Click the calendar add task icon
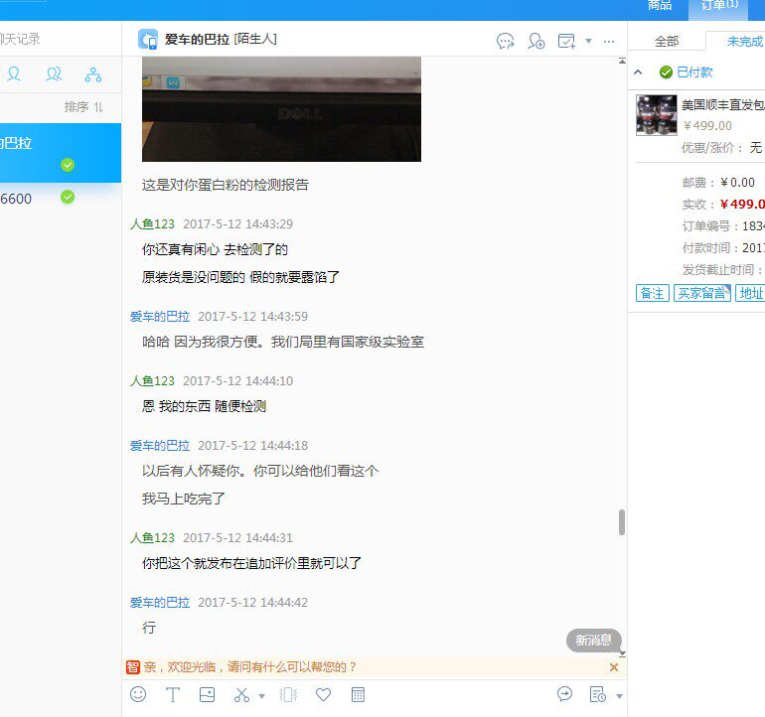The height and width of the screenshot is (717, 765). click(566, 41)
